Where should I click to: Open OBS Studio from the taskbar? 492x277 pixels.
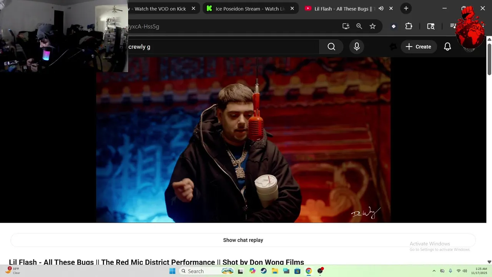320,271
